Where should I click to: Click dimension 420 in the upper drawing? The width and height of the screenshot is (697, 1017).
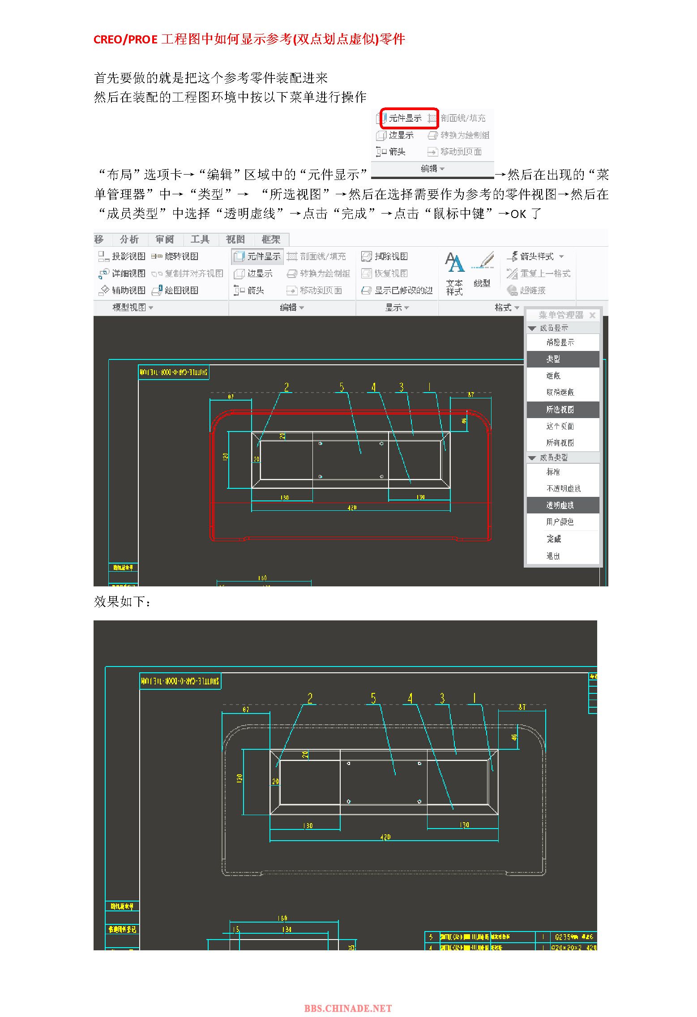click(352, 508)
